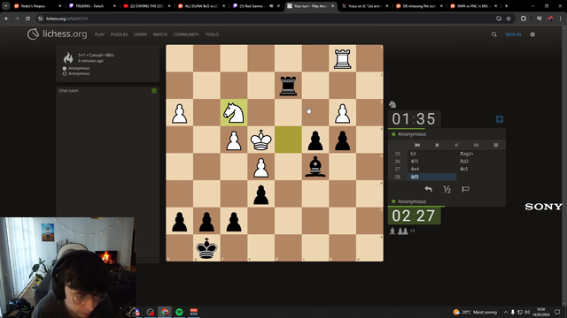This screenshot has width=567, height=318.
Task: Open lichess preferences gear menu
Action: [532, 34]
